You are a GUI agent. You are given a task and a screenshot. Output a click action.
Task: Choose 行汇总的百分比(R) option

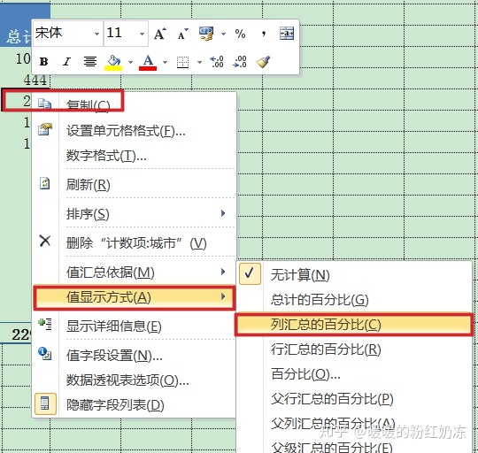[353, 349]
